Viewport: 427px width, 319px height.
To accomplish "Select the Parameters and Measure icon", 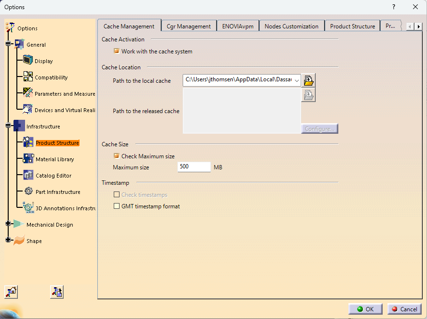I will (x=28, y=93).
